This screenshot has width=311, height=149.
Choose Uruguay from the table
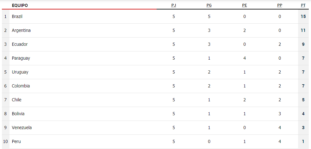20,72
